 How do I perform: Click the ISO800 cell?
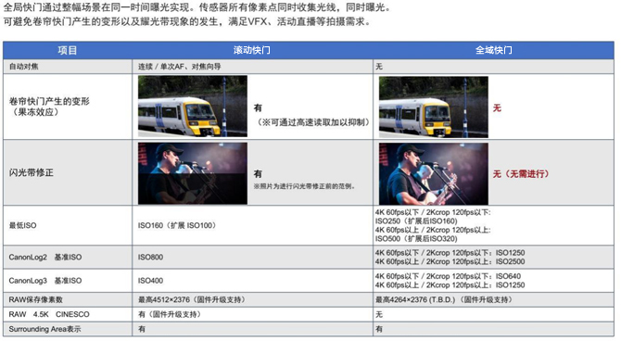coord(150,257)
